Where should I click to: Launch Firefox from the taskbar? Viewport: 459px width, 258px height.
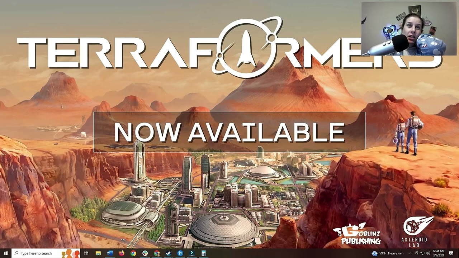[122, 253]
